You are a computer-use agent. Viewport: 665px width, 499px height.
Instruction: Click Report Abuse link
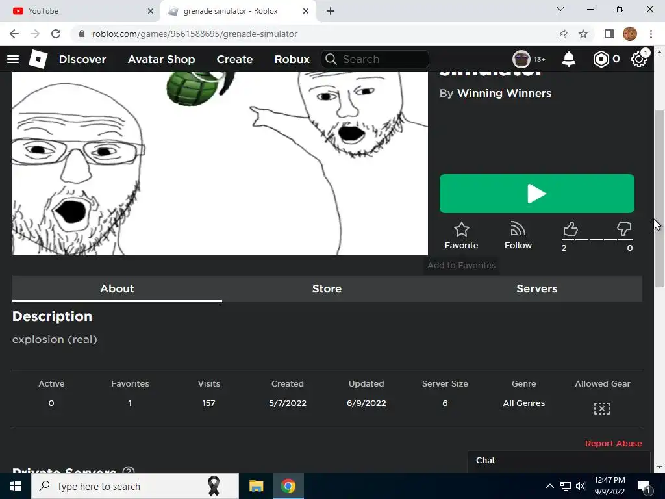point(613,443)
